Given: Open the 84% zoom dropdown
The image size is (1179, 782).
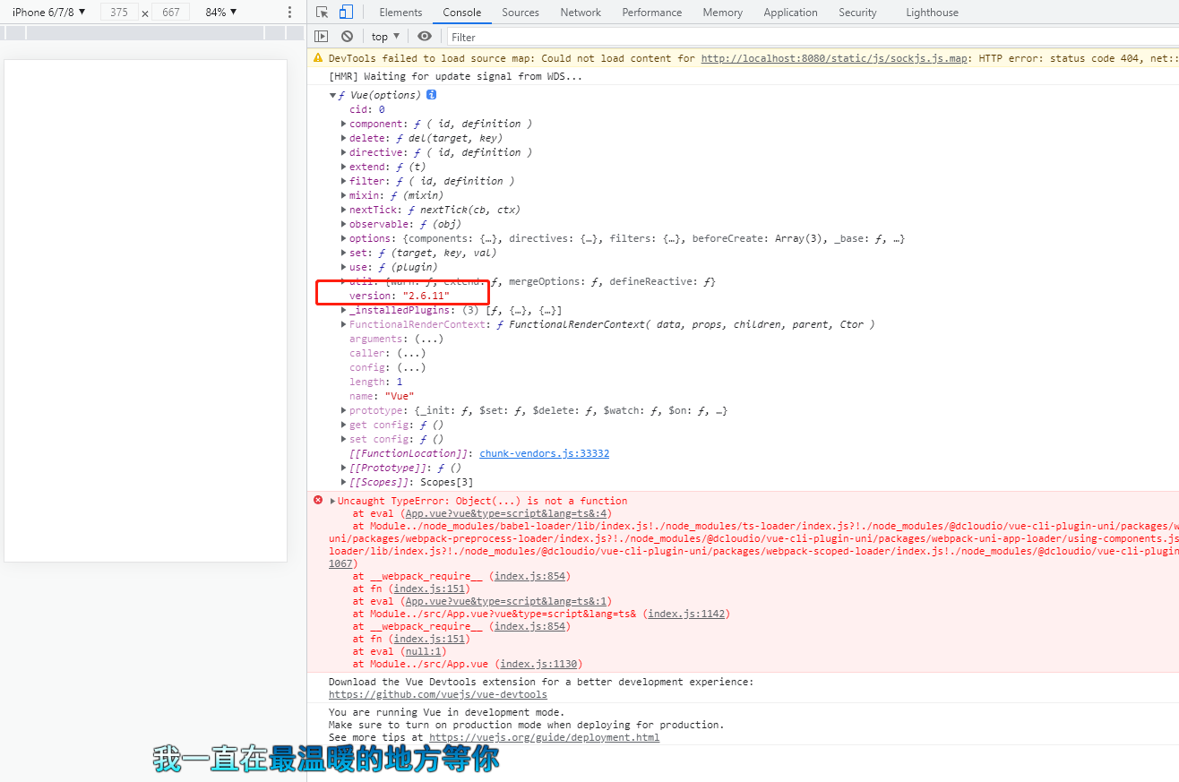Looking at the screenshot, I should point(220,13).
